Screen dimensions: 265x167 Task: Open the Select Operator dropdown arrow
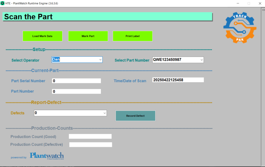100,60
